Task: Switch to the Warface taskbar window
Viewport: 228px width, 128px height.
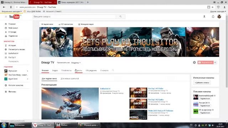Action: click(66, 125)
